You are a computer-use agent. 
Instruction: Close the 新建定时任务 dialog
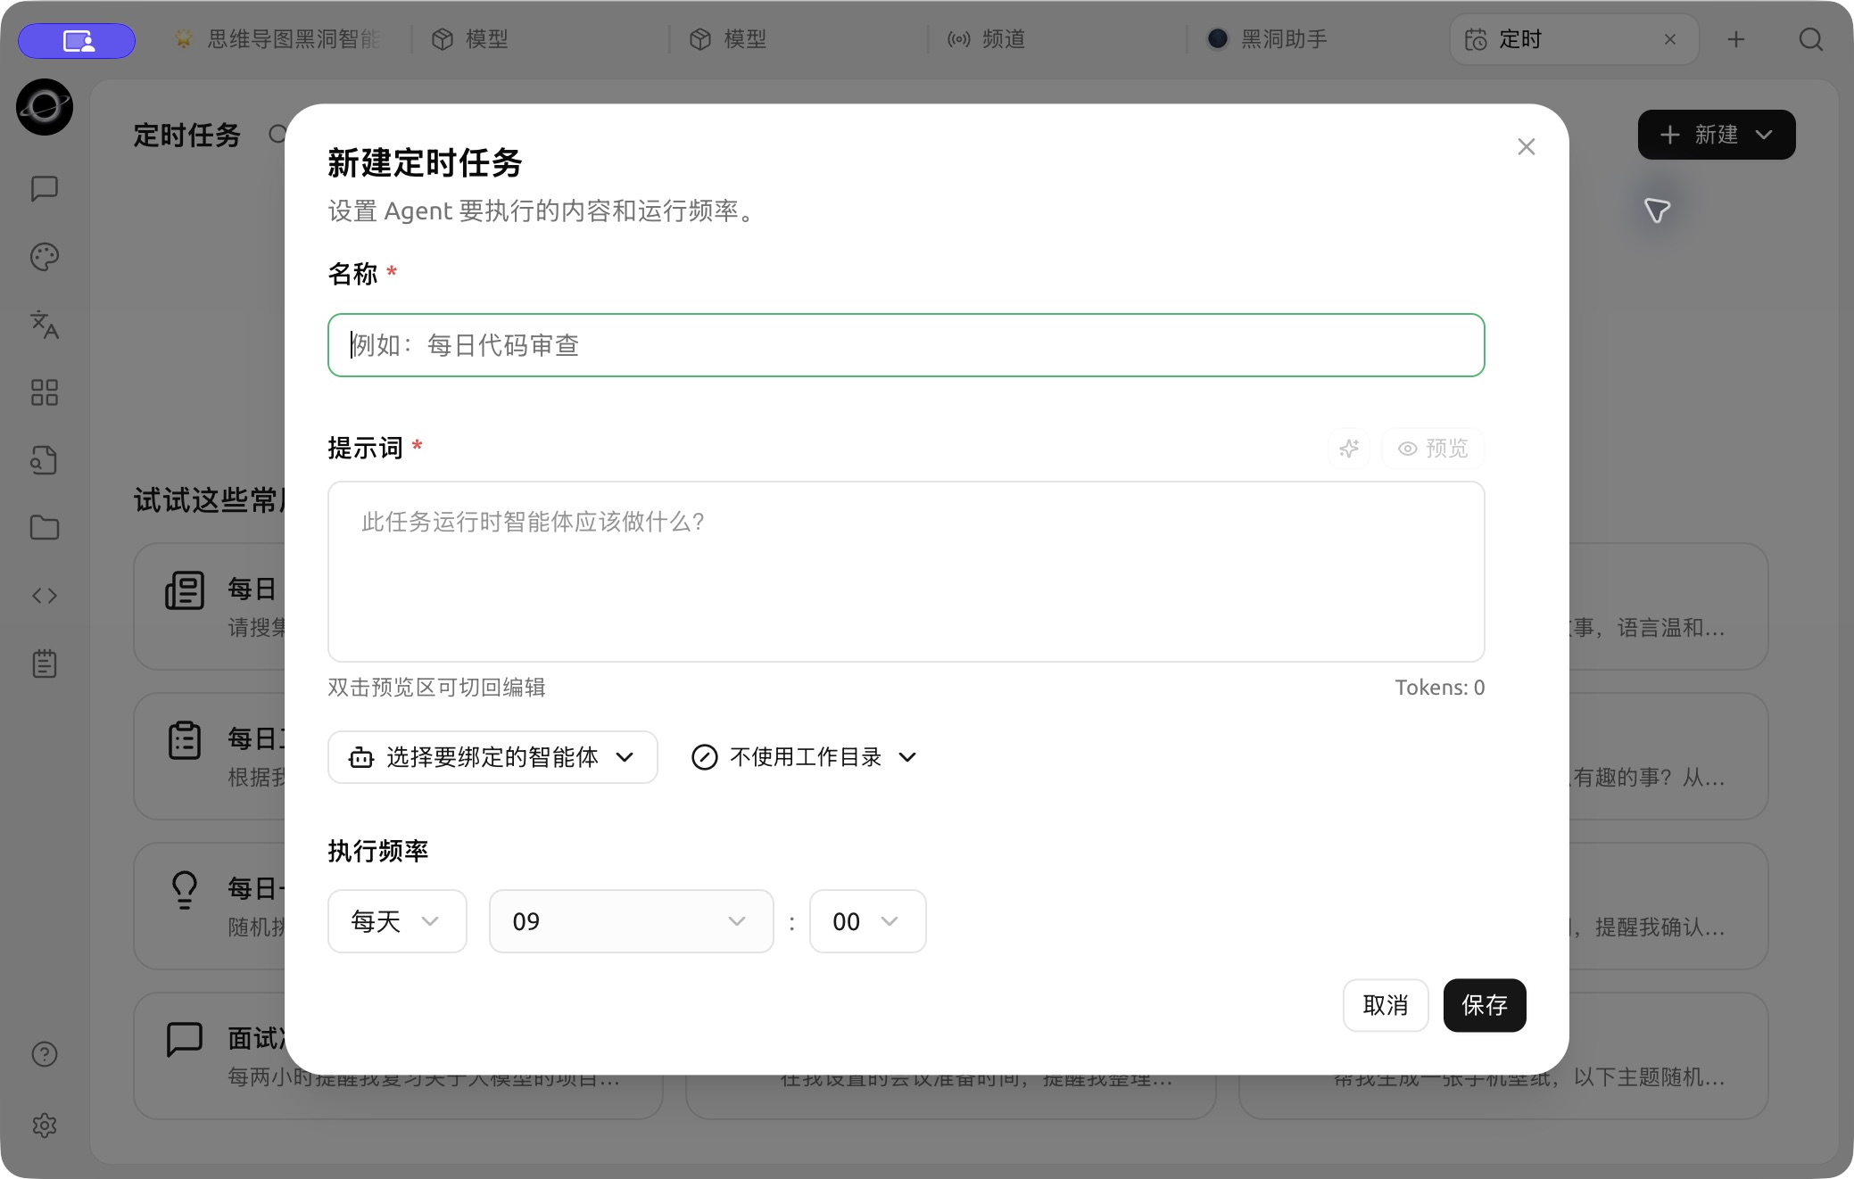pyautogui.click(x=1527, y=147)
